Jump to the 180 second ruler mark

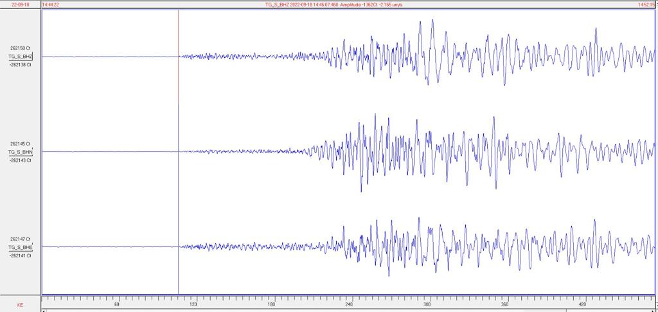271,305
